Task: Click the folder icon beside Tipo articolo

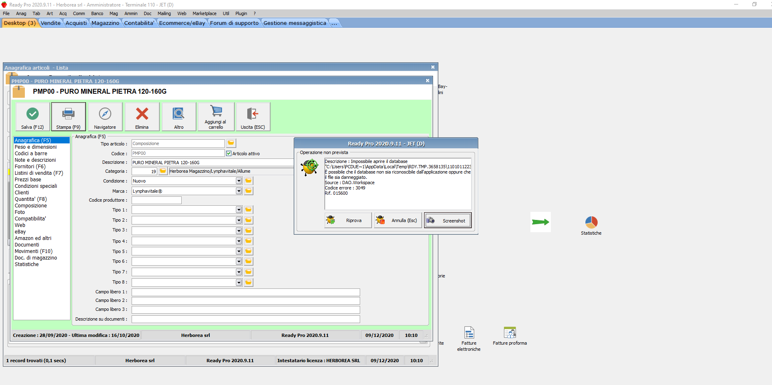Action: coord(231,143)
